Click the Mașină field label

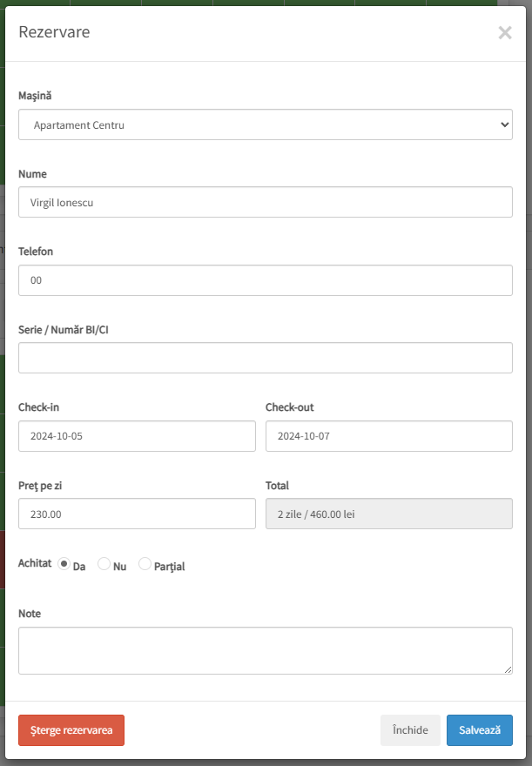35,96
